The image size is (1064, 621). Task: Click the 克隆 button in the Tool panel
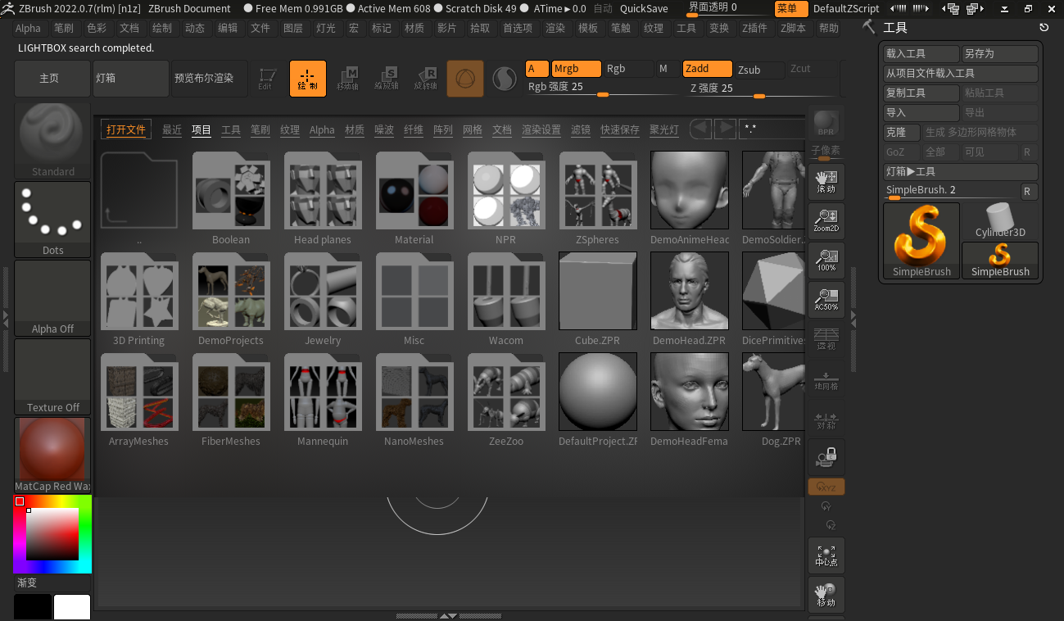[x=899, y=132]
